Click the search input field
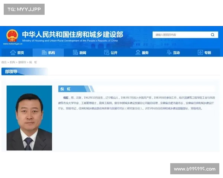Image resolution: width=223 pixels, height=178 pixels. point(180,35)
